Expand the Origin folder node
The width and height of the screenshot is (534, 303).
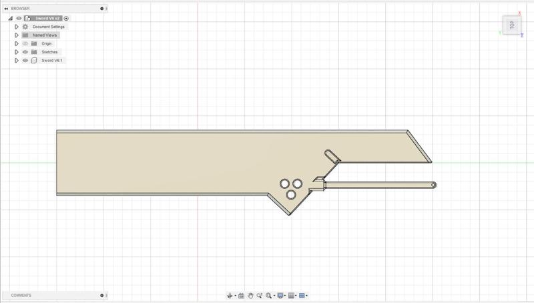(x=16, y=43)
